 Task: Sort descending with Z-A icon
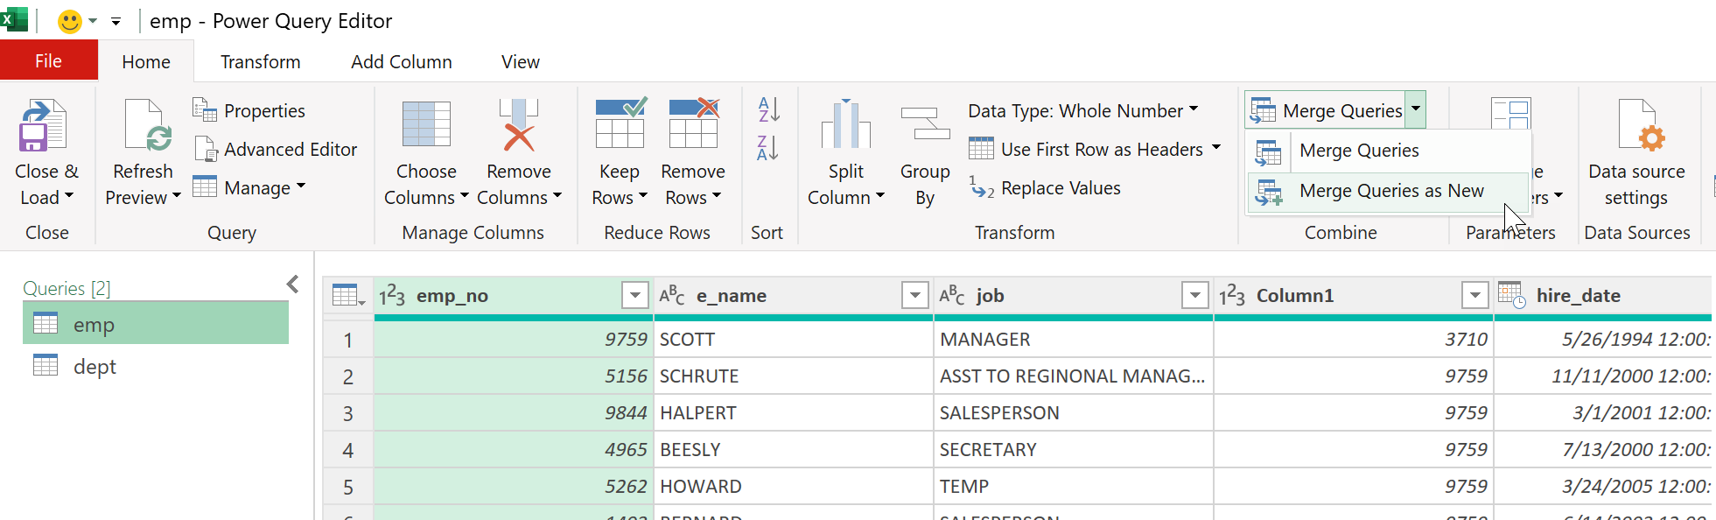767,148
